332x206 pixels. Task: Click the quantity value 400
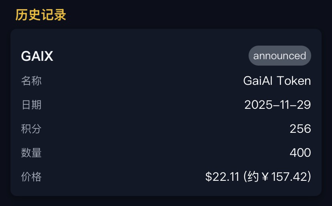pos(300,153)
